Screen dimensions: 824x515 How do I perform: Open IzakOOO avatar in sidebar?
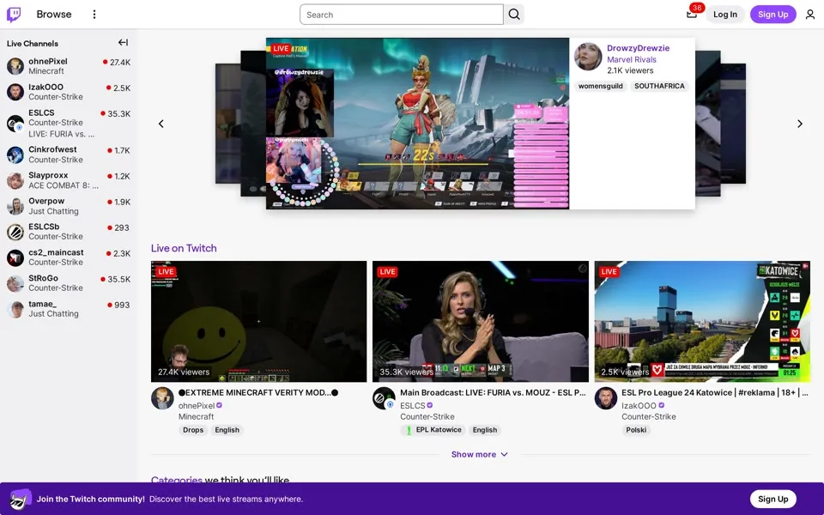[15, 92]
